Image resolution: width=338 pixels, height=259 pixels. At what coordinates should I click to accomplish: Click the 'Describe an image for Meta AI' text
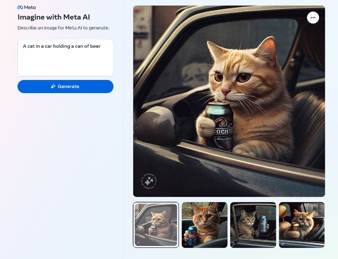[63, 28]
